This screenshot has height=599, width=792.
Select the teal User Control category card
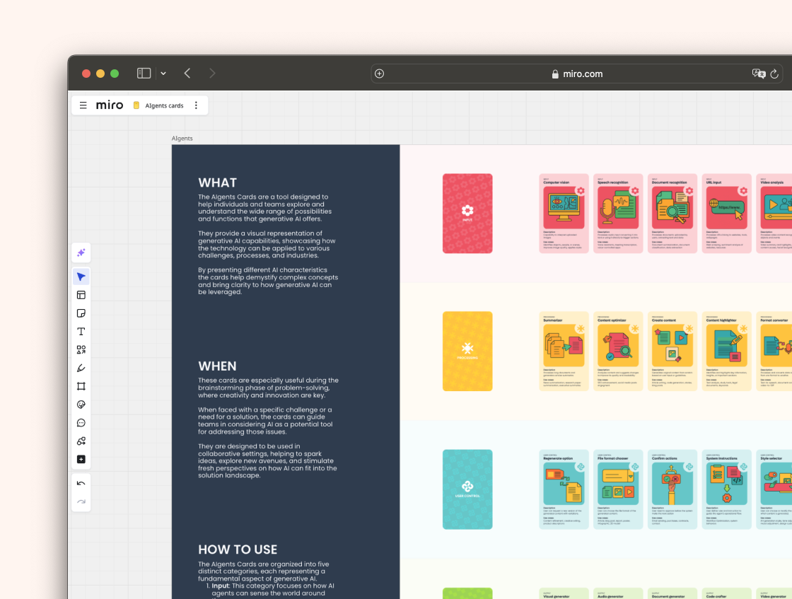coord(467,489)
